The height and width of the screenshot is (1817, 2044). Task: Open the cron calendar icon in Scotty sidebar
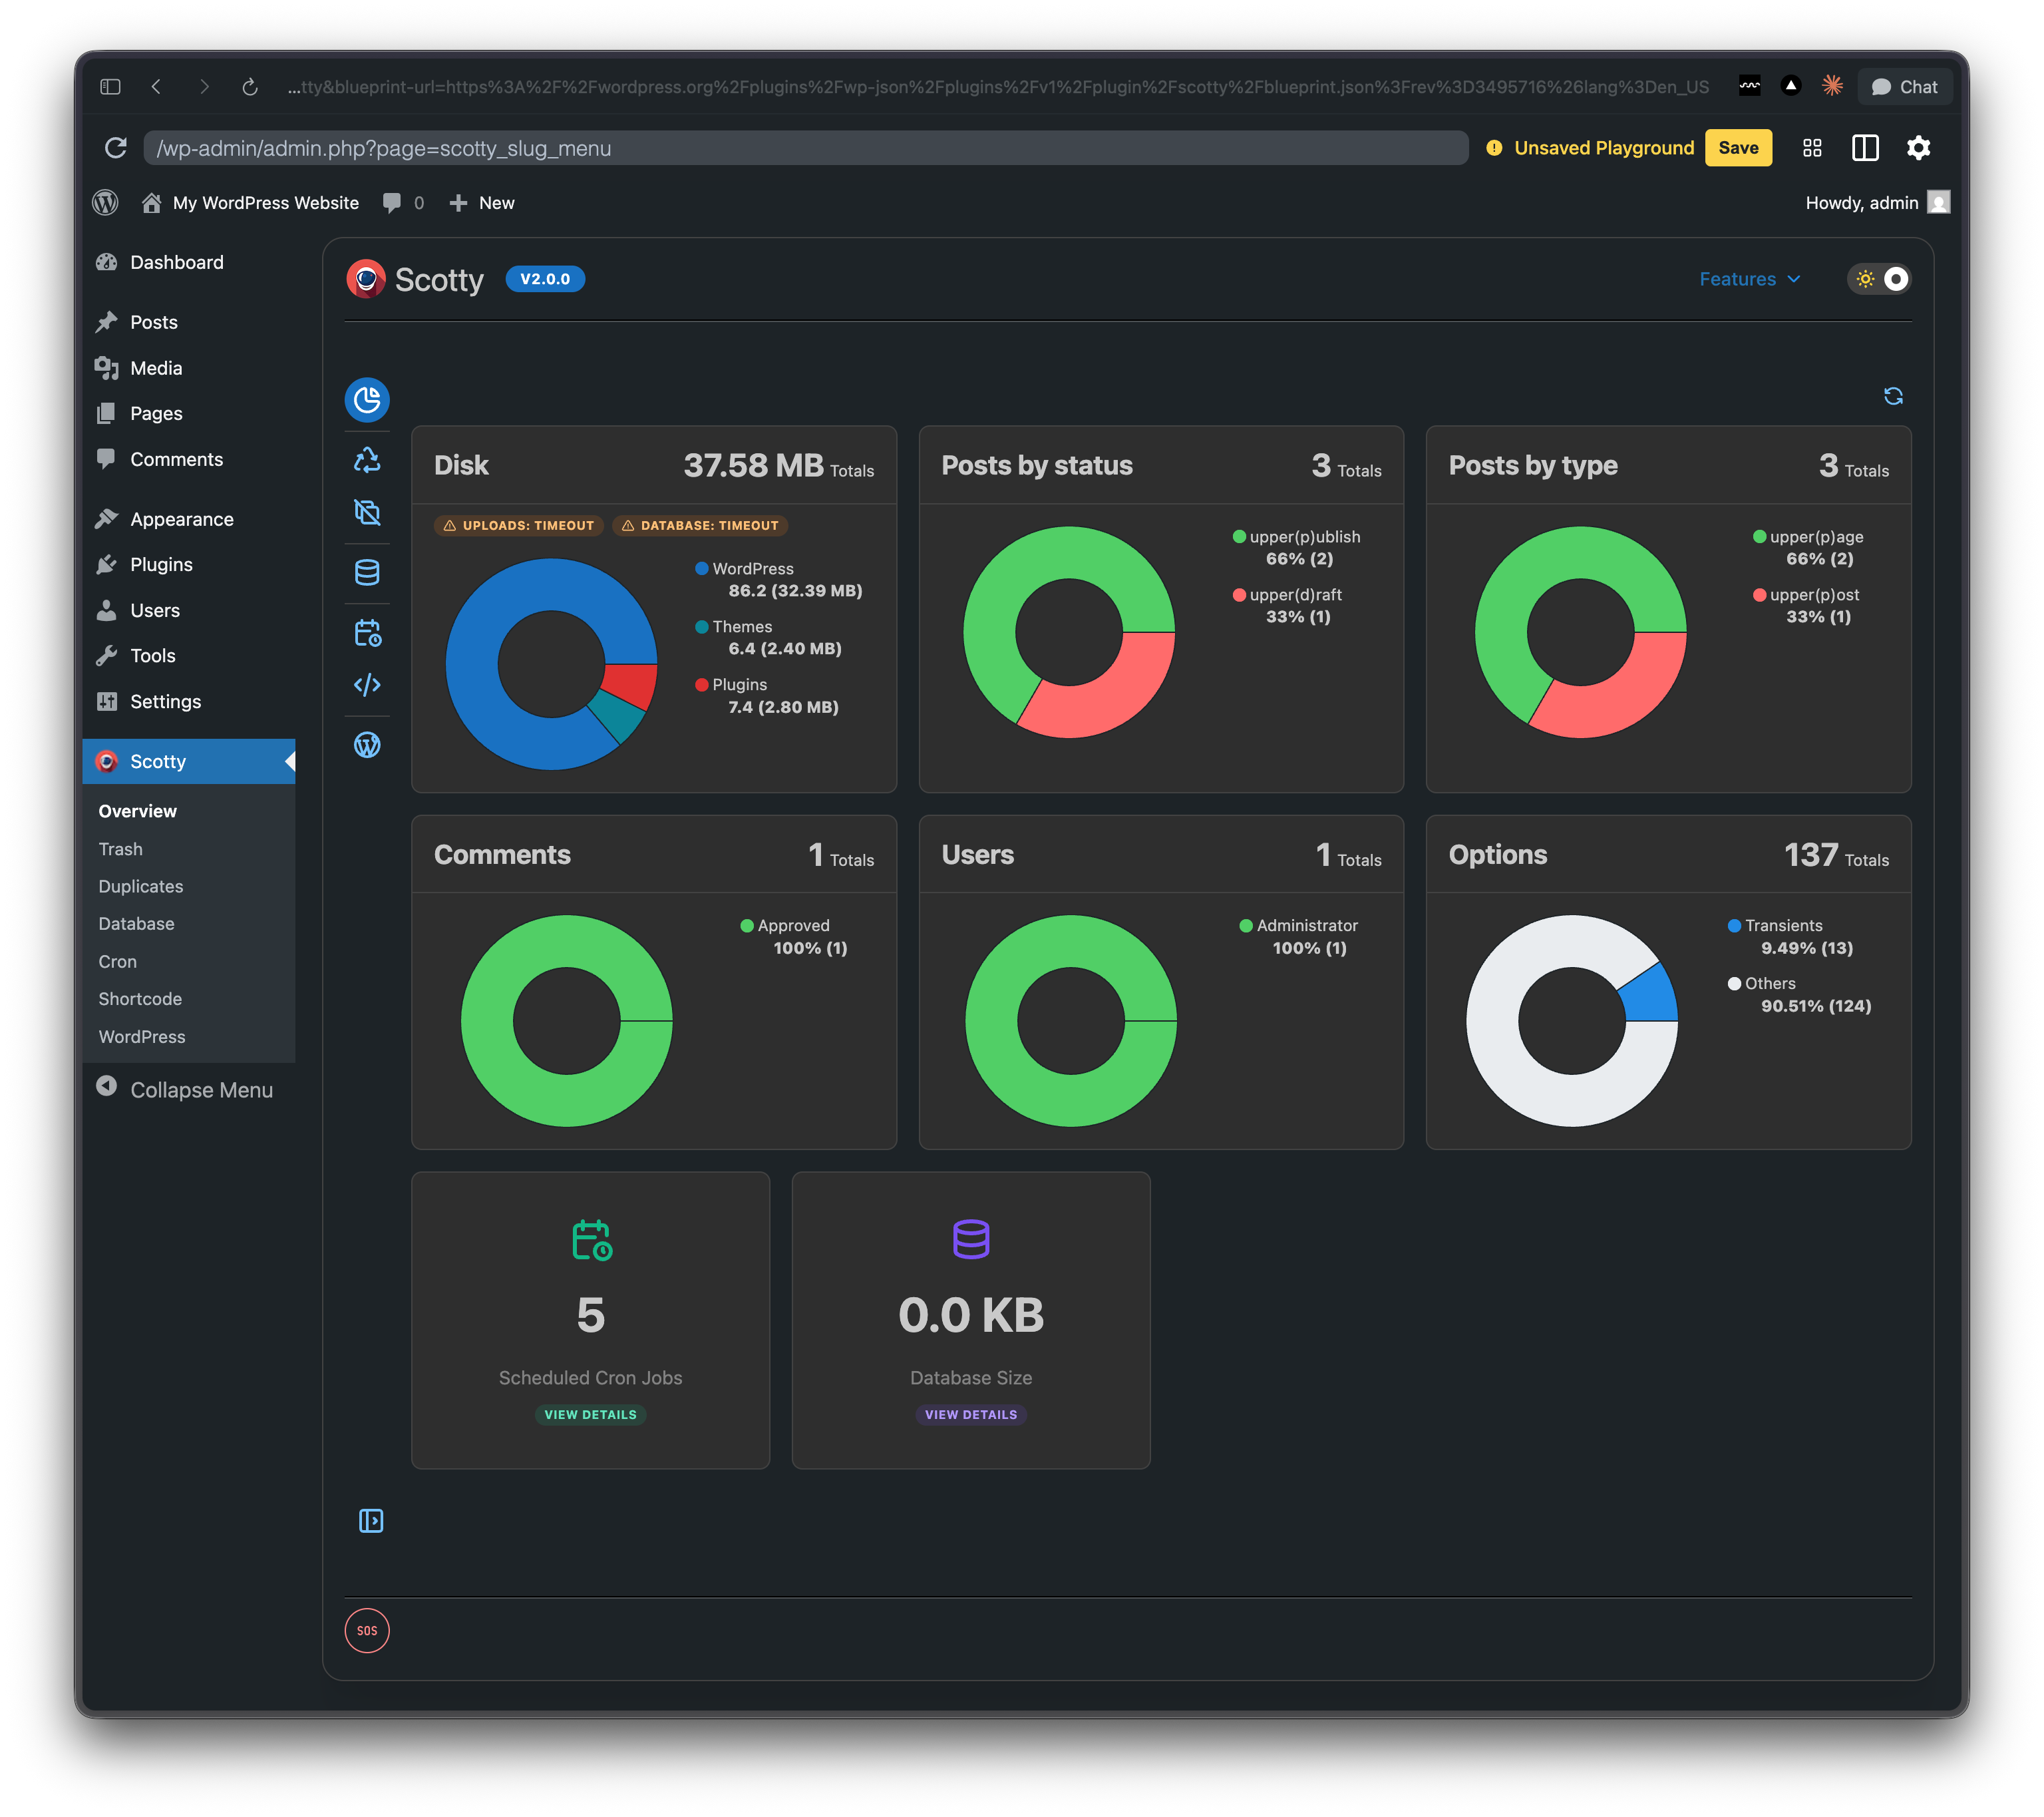pos(367,634)
